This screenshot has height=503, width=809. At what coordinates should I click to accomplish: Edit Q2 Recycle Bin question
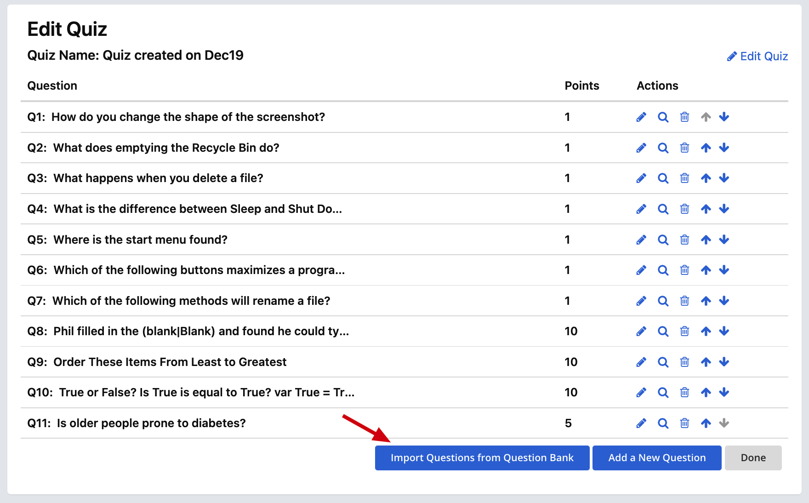[641, 148]
